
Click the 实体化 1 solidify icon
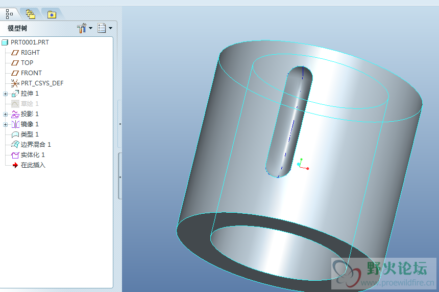(x=15, y=155)
